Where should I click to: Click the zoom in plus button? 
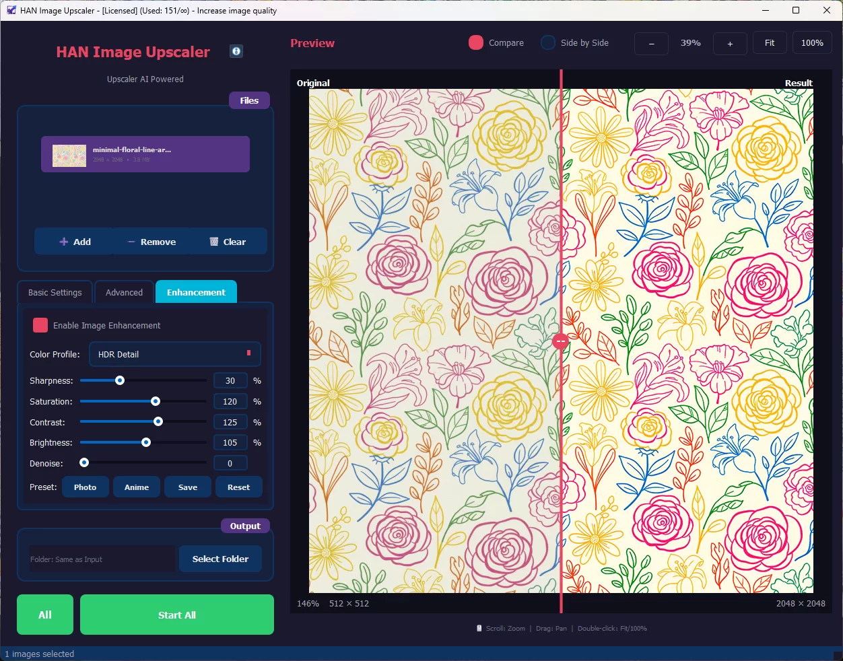click(730, 43)
